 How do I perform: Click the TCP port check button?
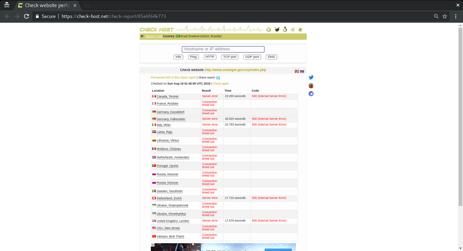pyautogui.click(x=229, y=57)
